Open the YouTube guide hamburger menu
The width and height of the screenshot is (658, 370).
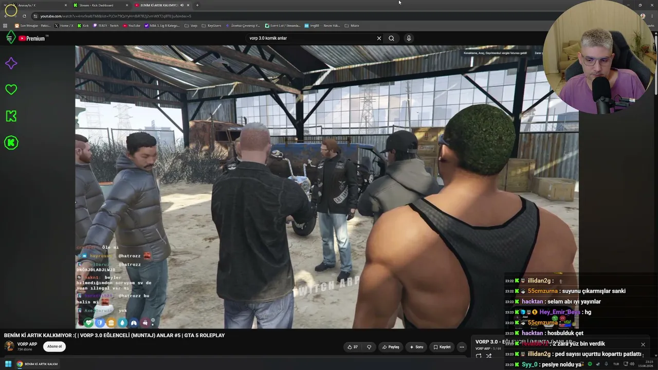click(x=9, y=38)
